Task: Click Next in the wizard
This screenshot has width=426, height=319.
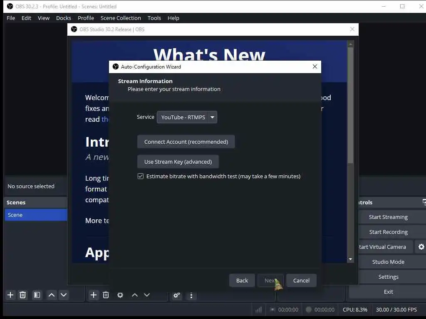Action: (270, 280)
